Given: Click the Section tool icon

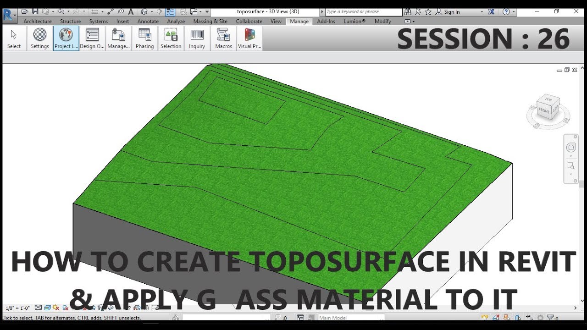Looking at the screenshot, I should pyautogui.click(x=159, y=11).
